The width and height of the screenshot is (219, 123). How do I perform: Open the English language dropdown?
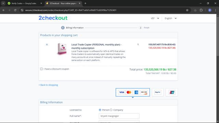171,18
